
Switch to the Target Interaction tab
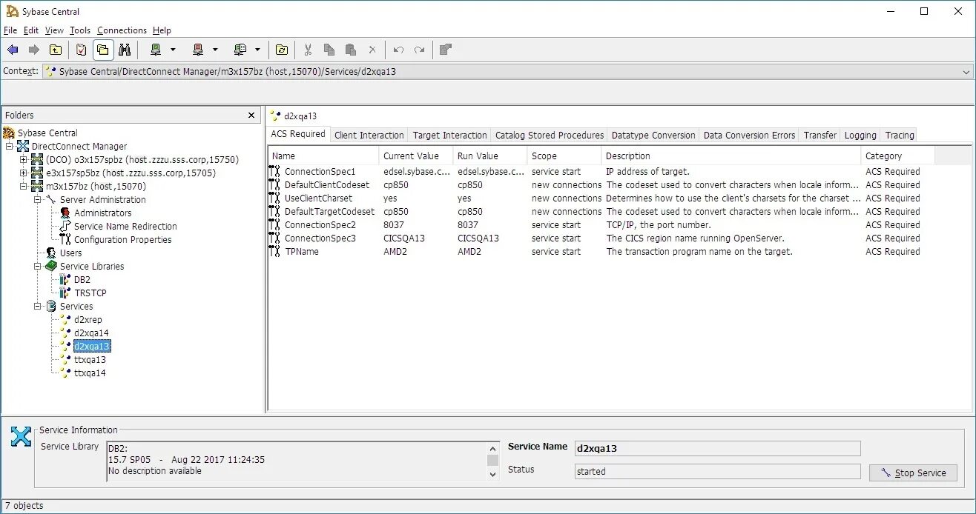449,136
